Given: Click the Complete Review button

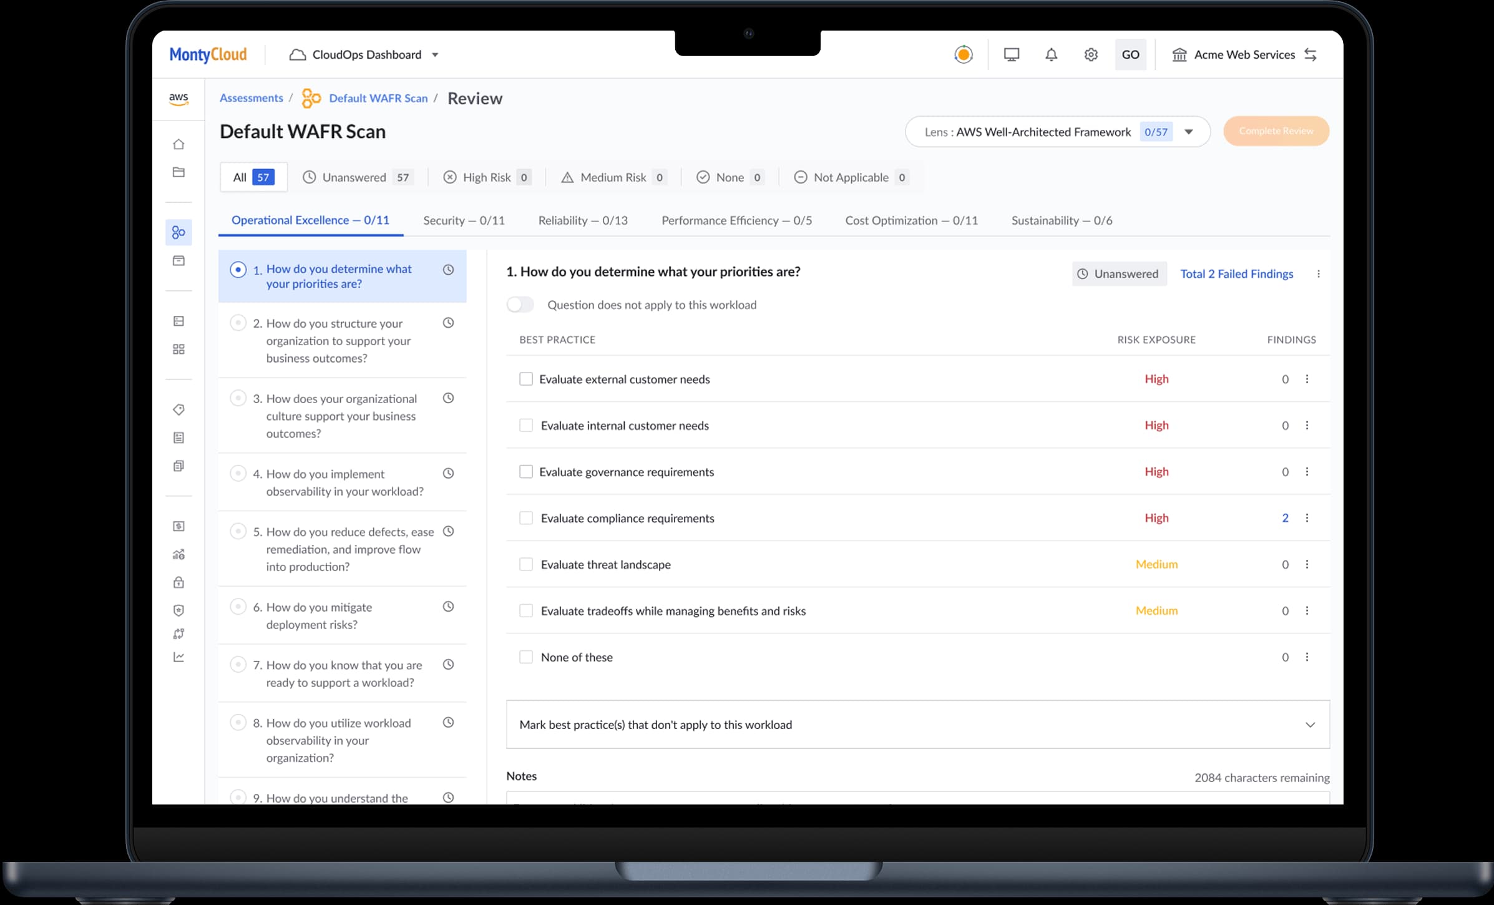Looking at the screenshot, I should pyautogui.click(x=1276, y=131).
